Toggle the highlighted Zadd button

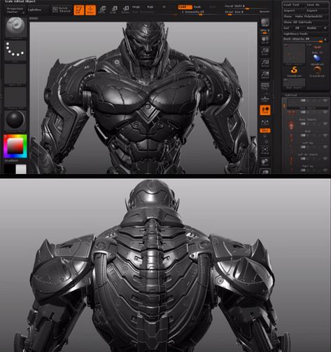tap(185, 7)
